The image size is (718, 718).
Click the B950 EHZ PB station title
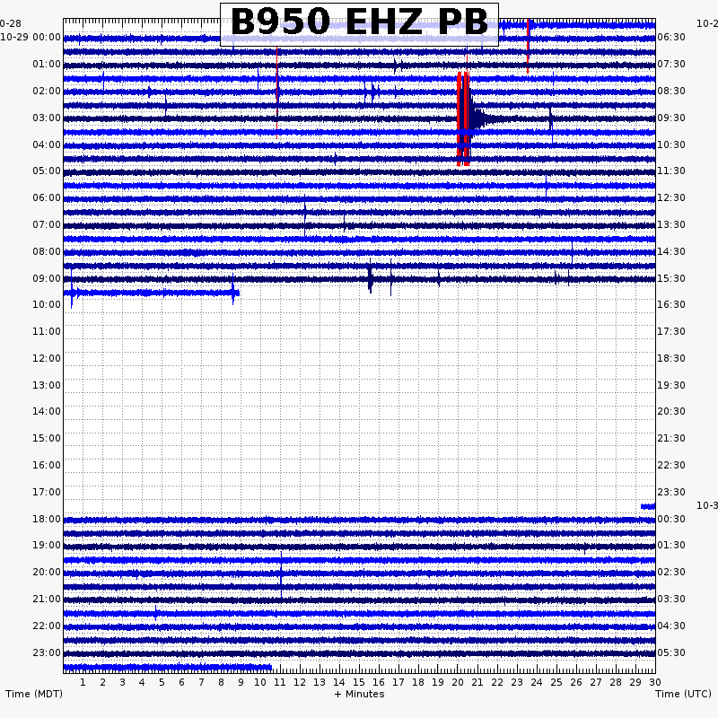tap(360, 22)
